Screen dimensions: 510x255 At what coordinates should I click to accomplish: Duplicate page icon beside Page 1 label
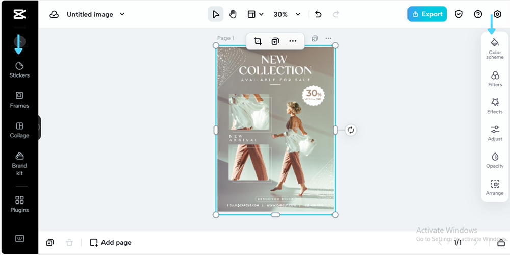[x=315, y=38]
